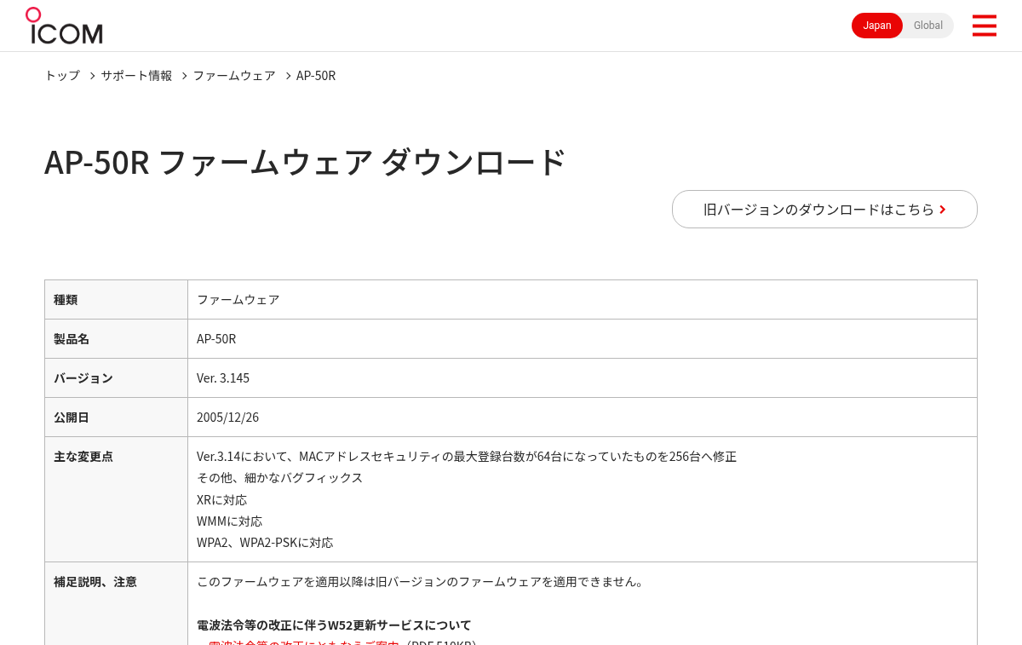Image resolution: width=1022 pixels, height=645 pixels.
Task: Select the page title AP-50R ファームウェア ダウンロード
Action: click(x=305, y=162)
